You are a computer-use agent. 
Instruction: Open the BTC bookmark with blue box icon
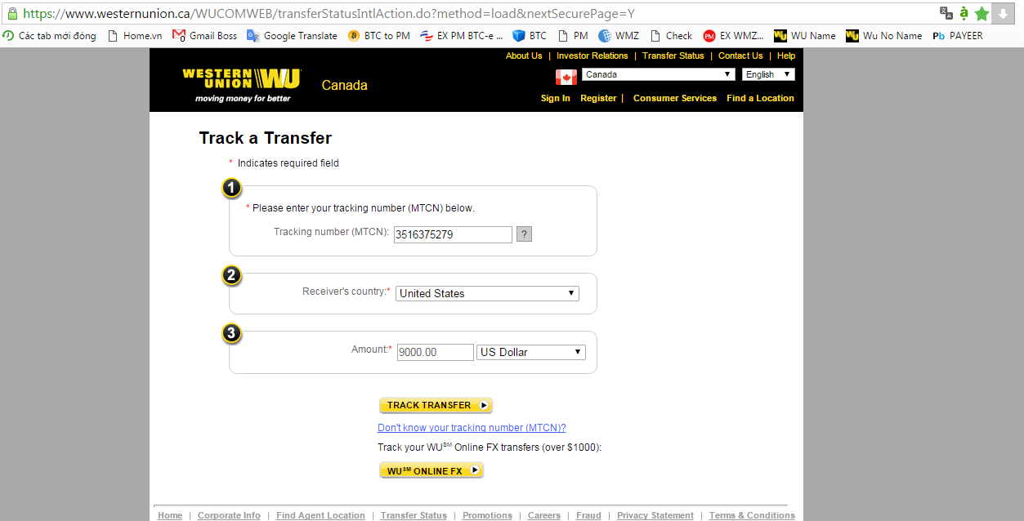pos(530,36)
